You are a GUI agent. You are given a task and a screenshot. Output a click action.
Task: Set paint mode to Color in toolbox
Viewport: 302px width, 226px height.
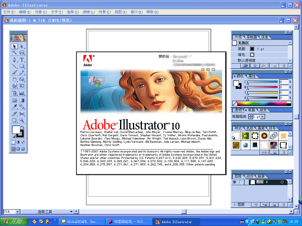13,142
